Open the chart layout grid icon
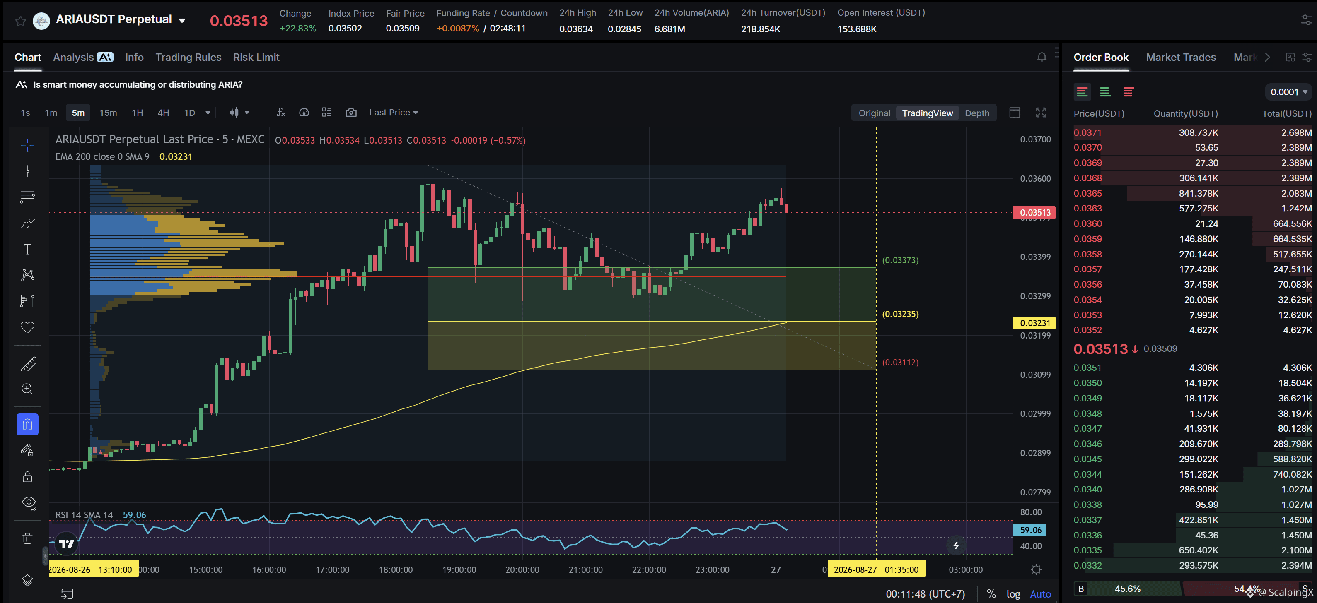The height and width of the screenshot is (603, 1317). [327, 112]
